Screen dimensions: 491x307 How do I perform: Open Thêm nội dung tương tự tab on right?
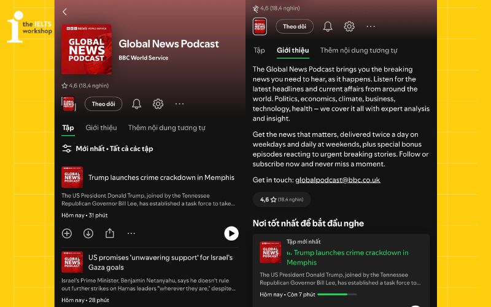(358, 50)
